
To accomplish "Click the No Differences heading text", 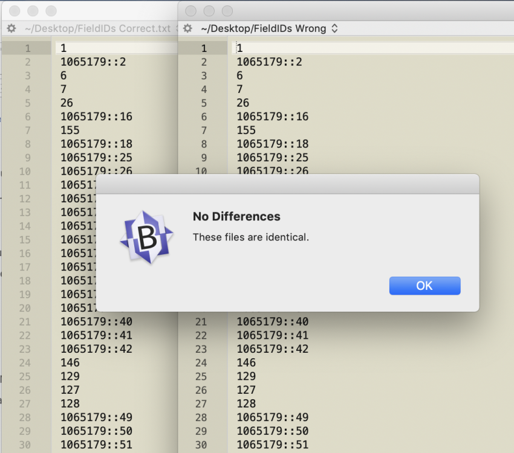I will coord(236,216).
